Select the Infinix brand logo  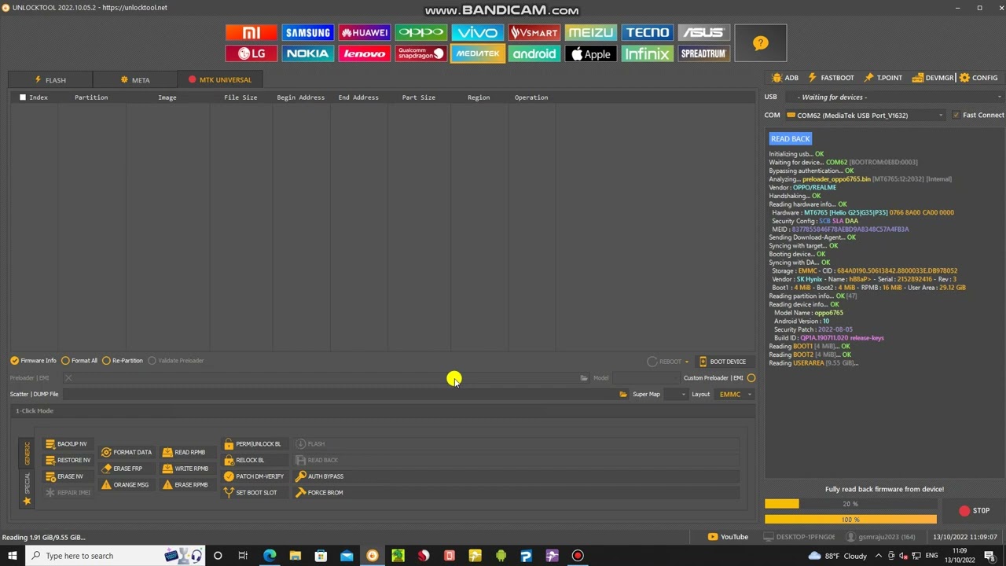click(648, 53)
